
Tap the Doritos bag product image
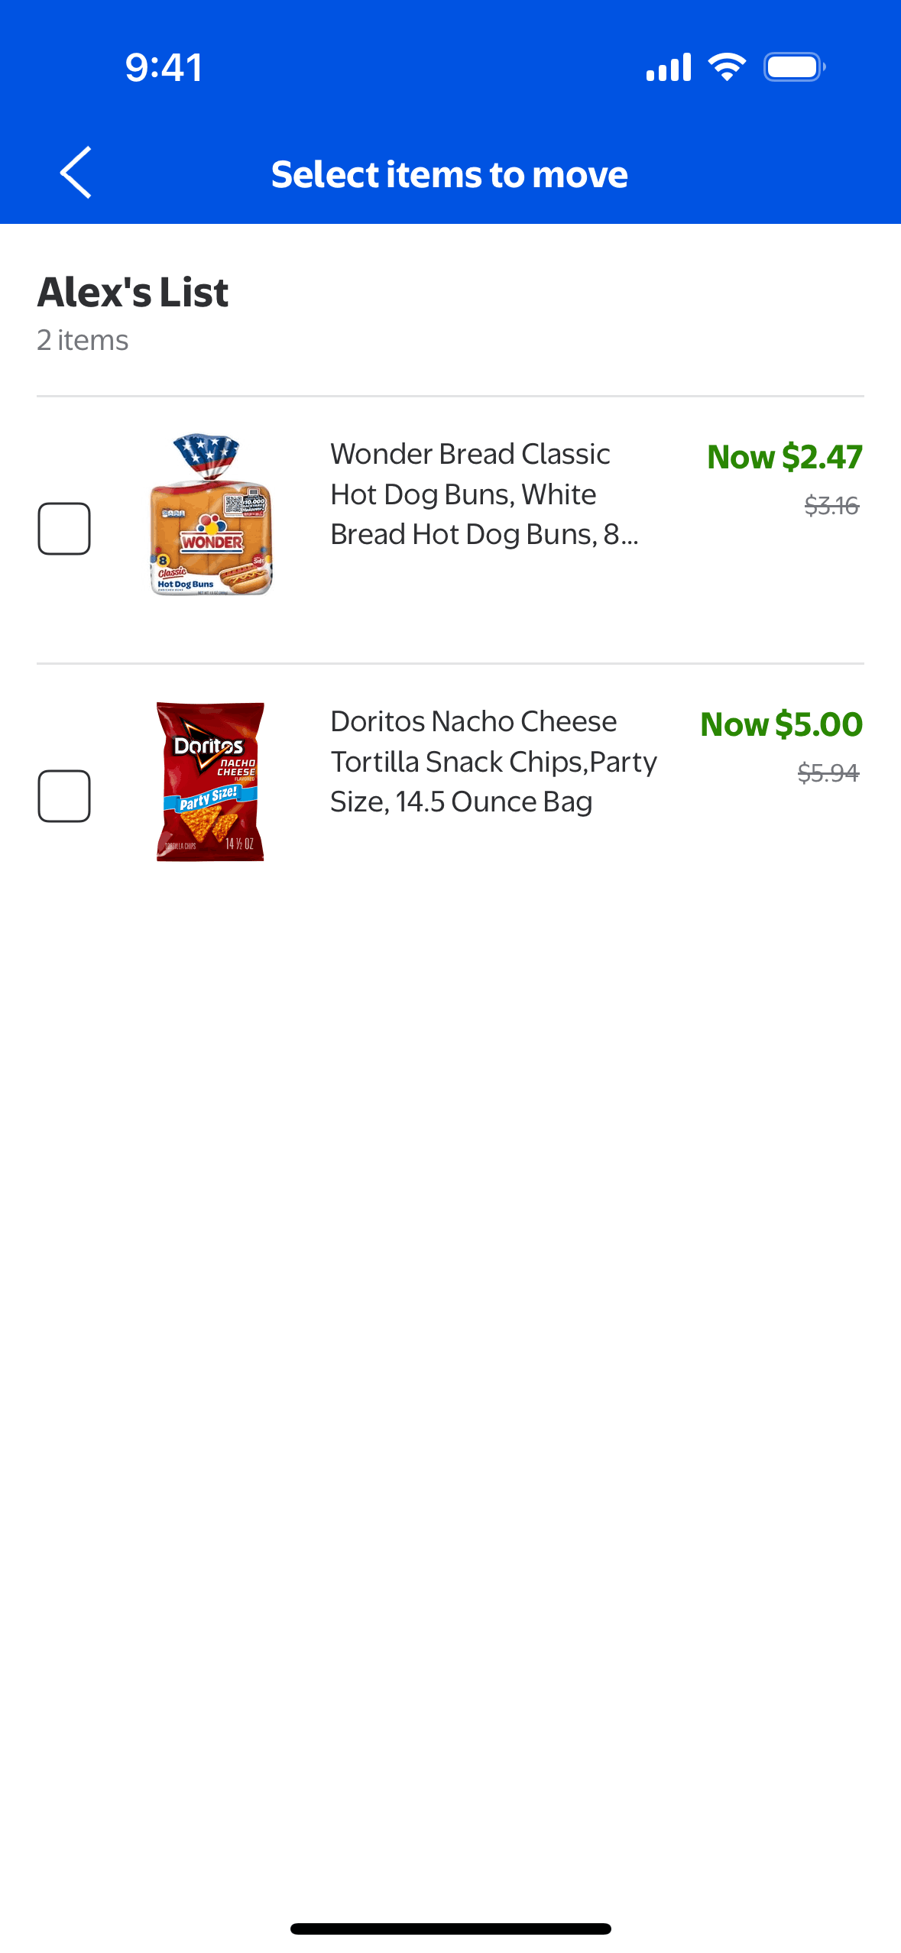pos(211,782)
